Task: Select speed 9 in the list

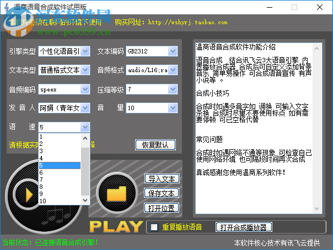Action: click(x=60, y=194)
